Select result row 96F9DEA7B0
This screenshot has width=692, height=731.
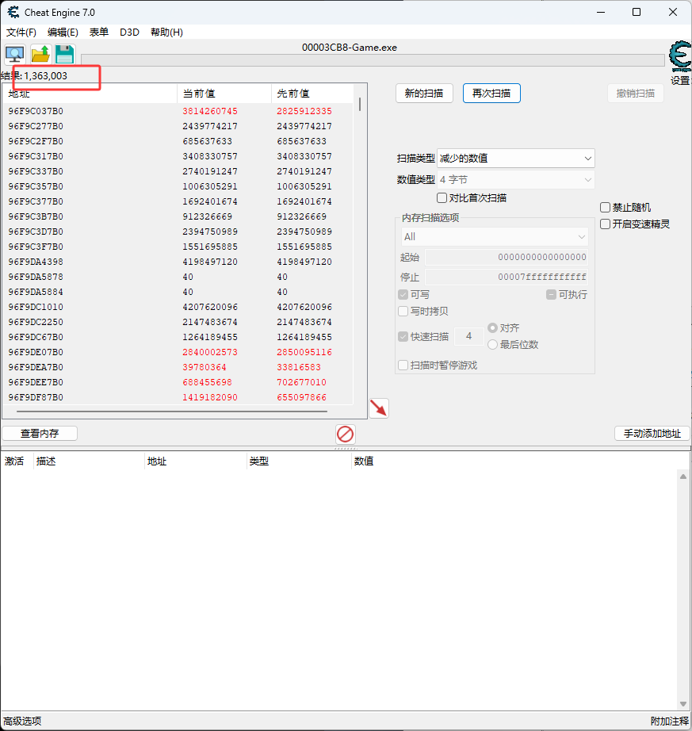tap(178, 367)
